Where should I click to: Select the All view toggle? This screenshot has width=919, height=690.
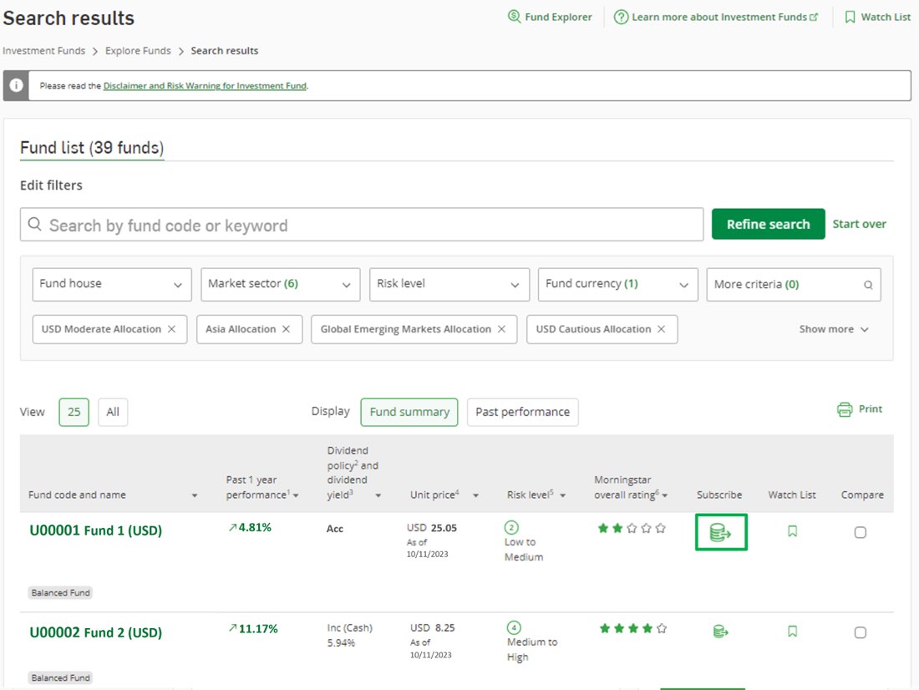coord(112,412)
